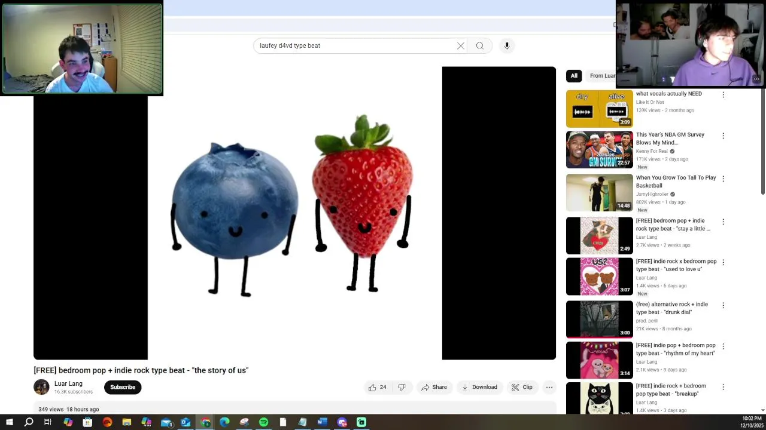Image resolution: width=766 pixels, height=430 pixels.
Task: Open options menu for "what vocals actually NEED"
Action: [723, 95]
